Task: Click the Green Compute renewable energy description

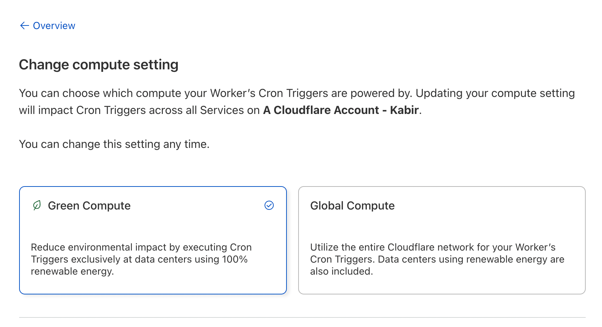Action: pyautogui.click(x=141, y=259)
